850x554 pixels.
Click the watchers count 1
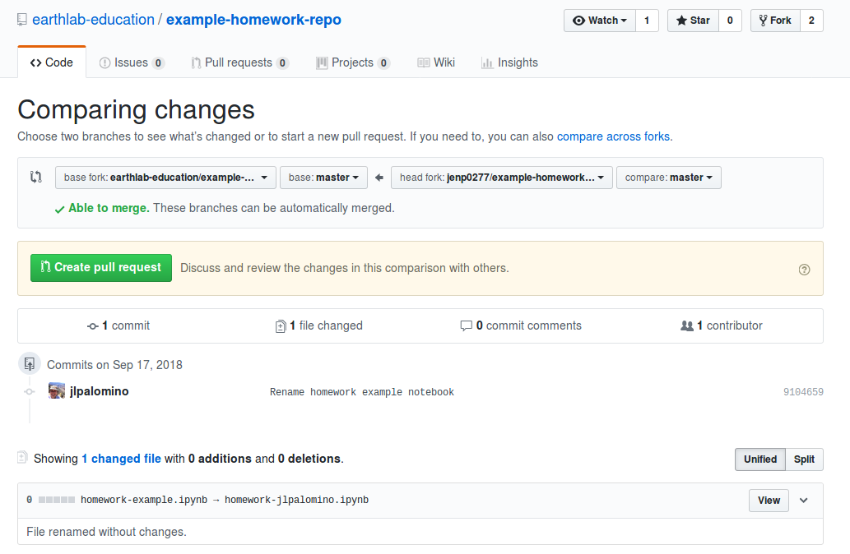point(647,21)
